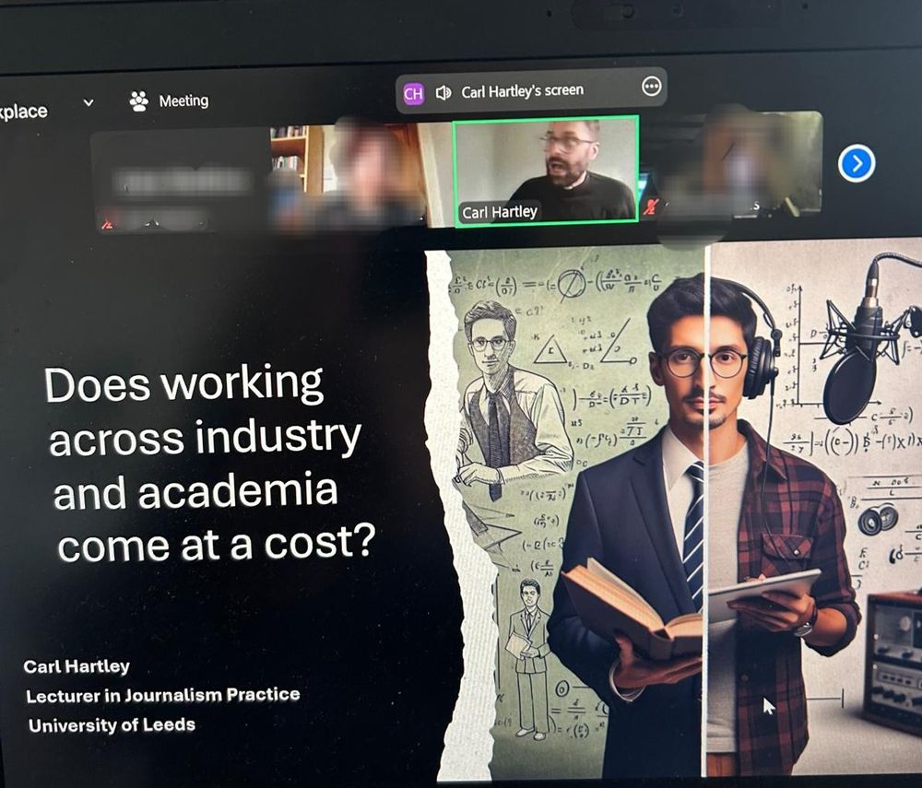922x788 pixels.
Task: Expand the Workplace dropdown chevron
Action: (x=89, y=103)
